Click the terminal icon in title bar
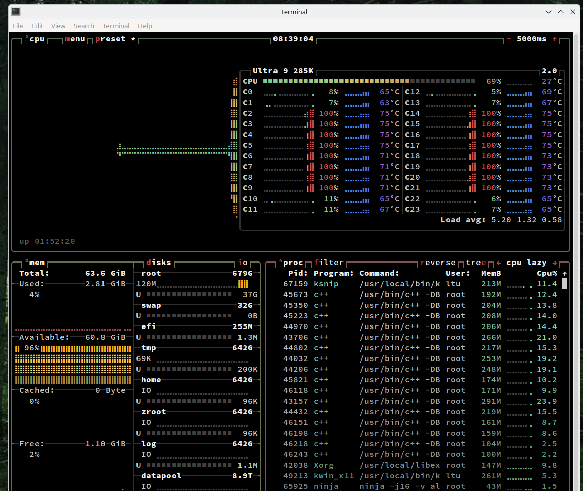583x491 pixels. click(16, 12)
